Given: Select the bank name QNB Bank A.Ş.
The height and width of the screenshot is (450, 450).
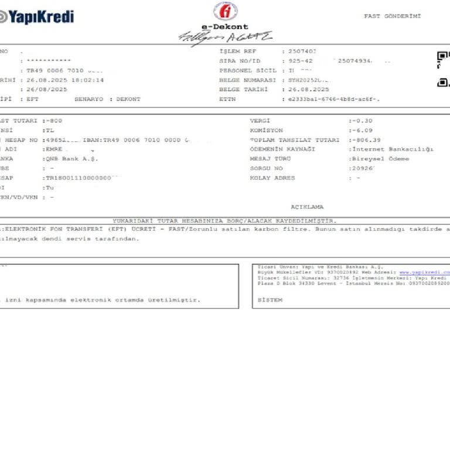Looking at the screenshot, I should point(72,159).
